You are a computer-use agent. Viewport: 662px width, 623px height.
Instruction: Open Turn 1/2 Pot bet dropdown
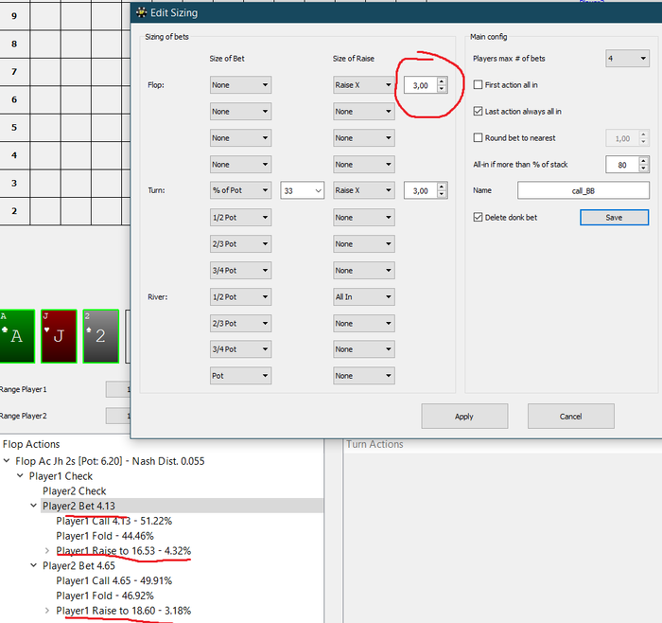point(240,217)
